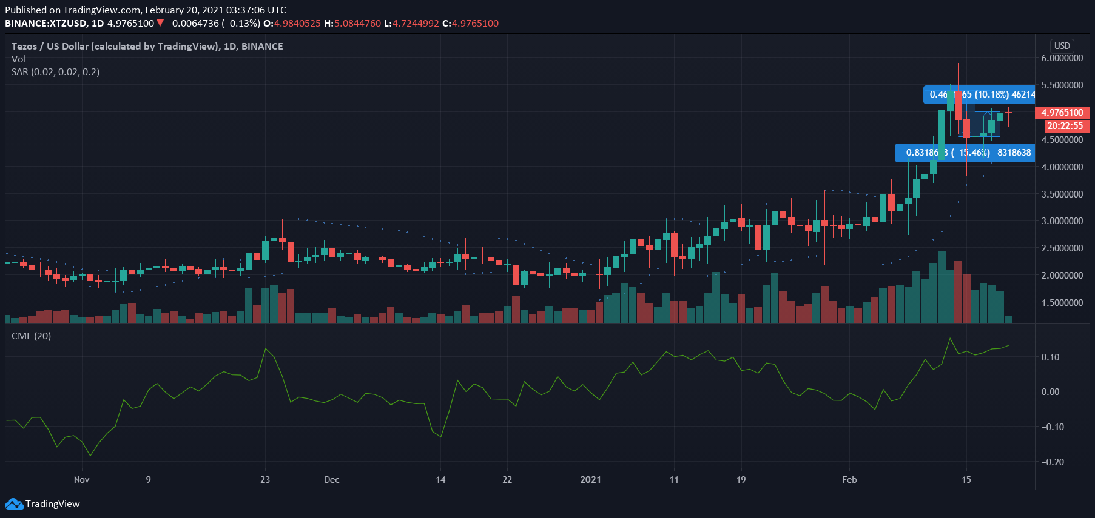Click the 0.10 CMF axis label

click(1051, 357)
